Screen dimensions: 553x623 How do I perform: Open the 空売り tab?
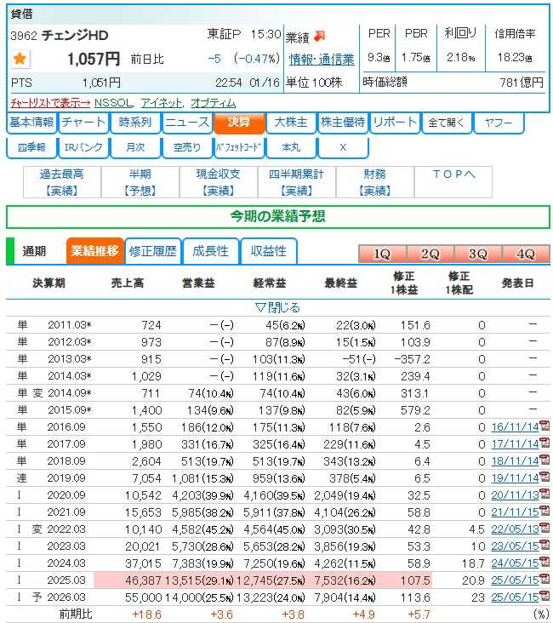pos(187,148)
